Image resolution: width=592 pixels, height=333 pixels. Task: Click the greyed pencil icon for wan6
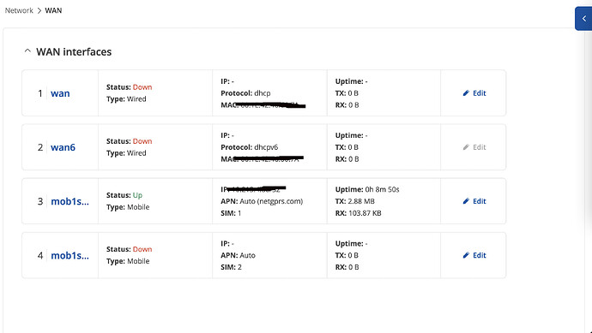pos(466,147)
